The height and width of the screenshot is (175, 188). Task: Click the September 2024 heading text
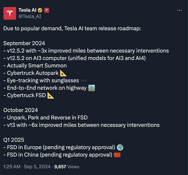click(x=24, y=43)
